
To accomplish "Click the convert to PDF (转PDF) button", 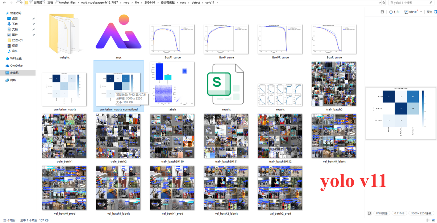I will click(x=411, y=12).
